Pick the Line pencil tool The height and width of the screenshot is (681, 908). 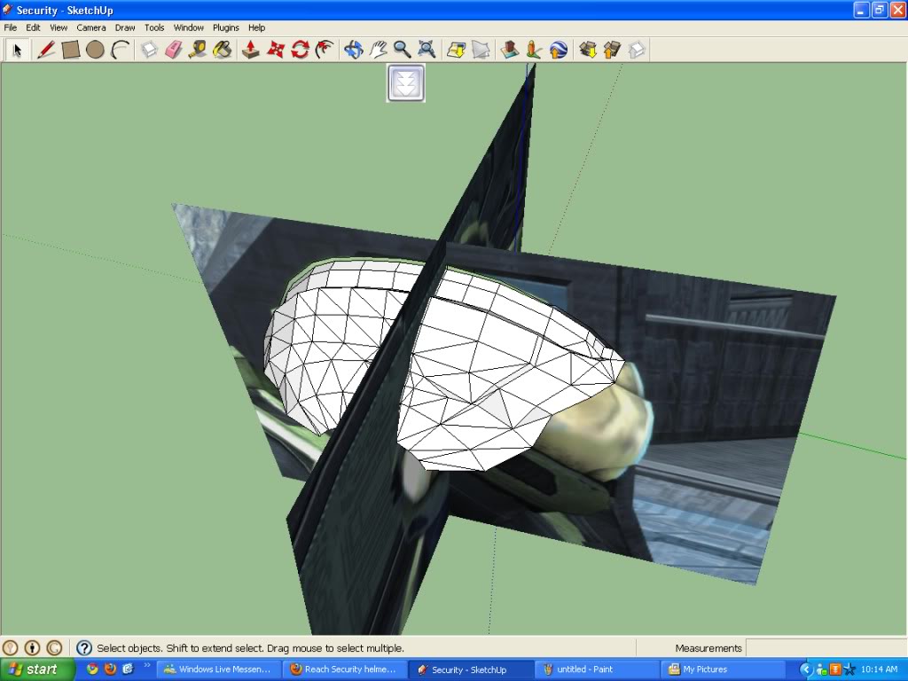[46, 50]
